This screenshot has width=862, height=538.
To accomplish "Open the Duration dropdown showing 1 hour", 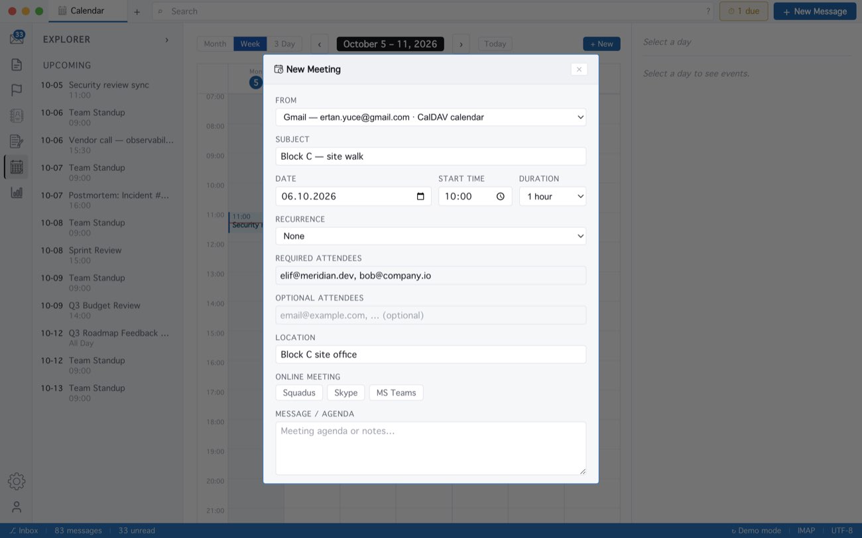I will (x=552, y=196).
